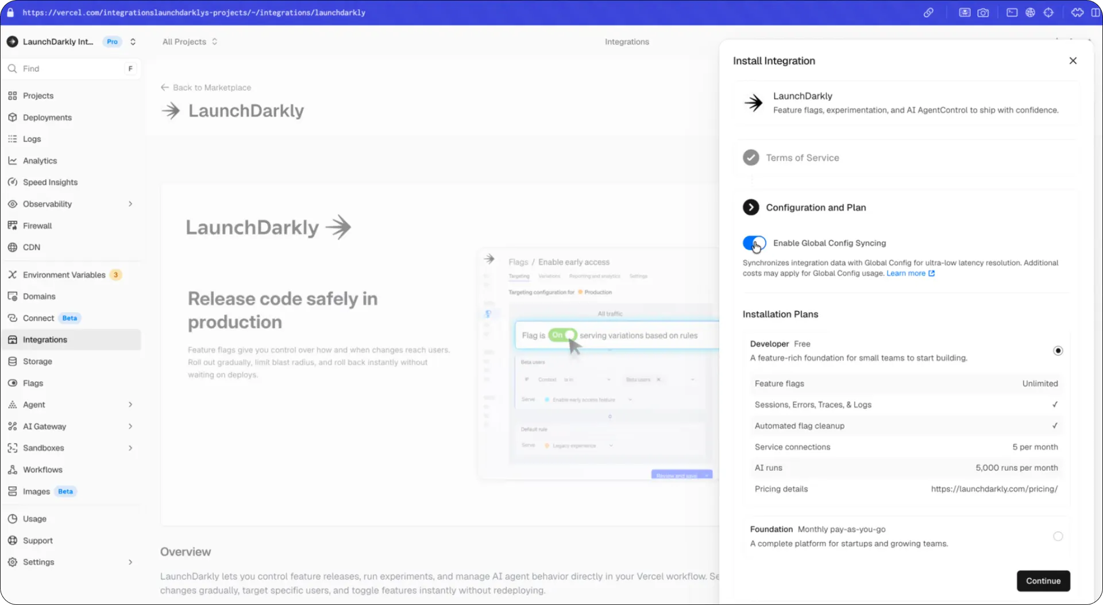The image size is (1103, 605).
Task: Open Projects from the sidebar grid icon
Action: coord(13,96)
